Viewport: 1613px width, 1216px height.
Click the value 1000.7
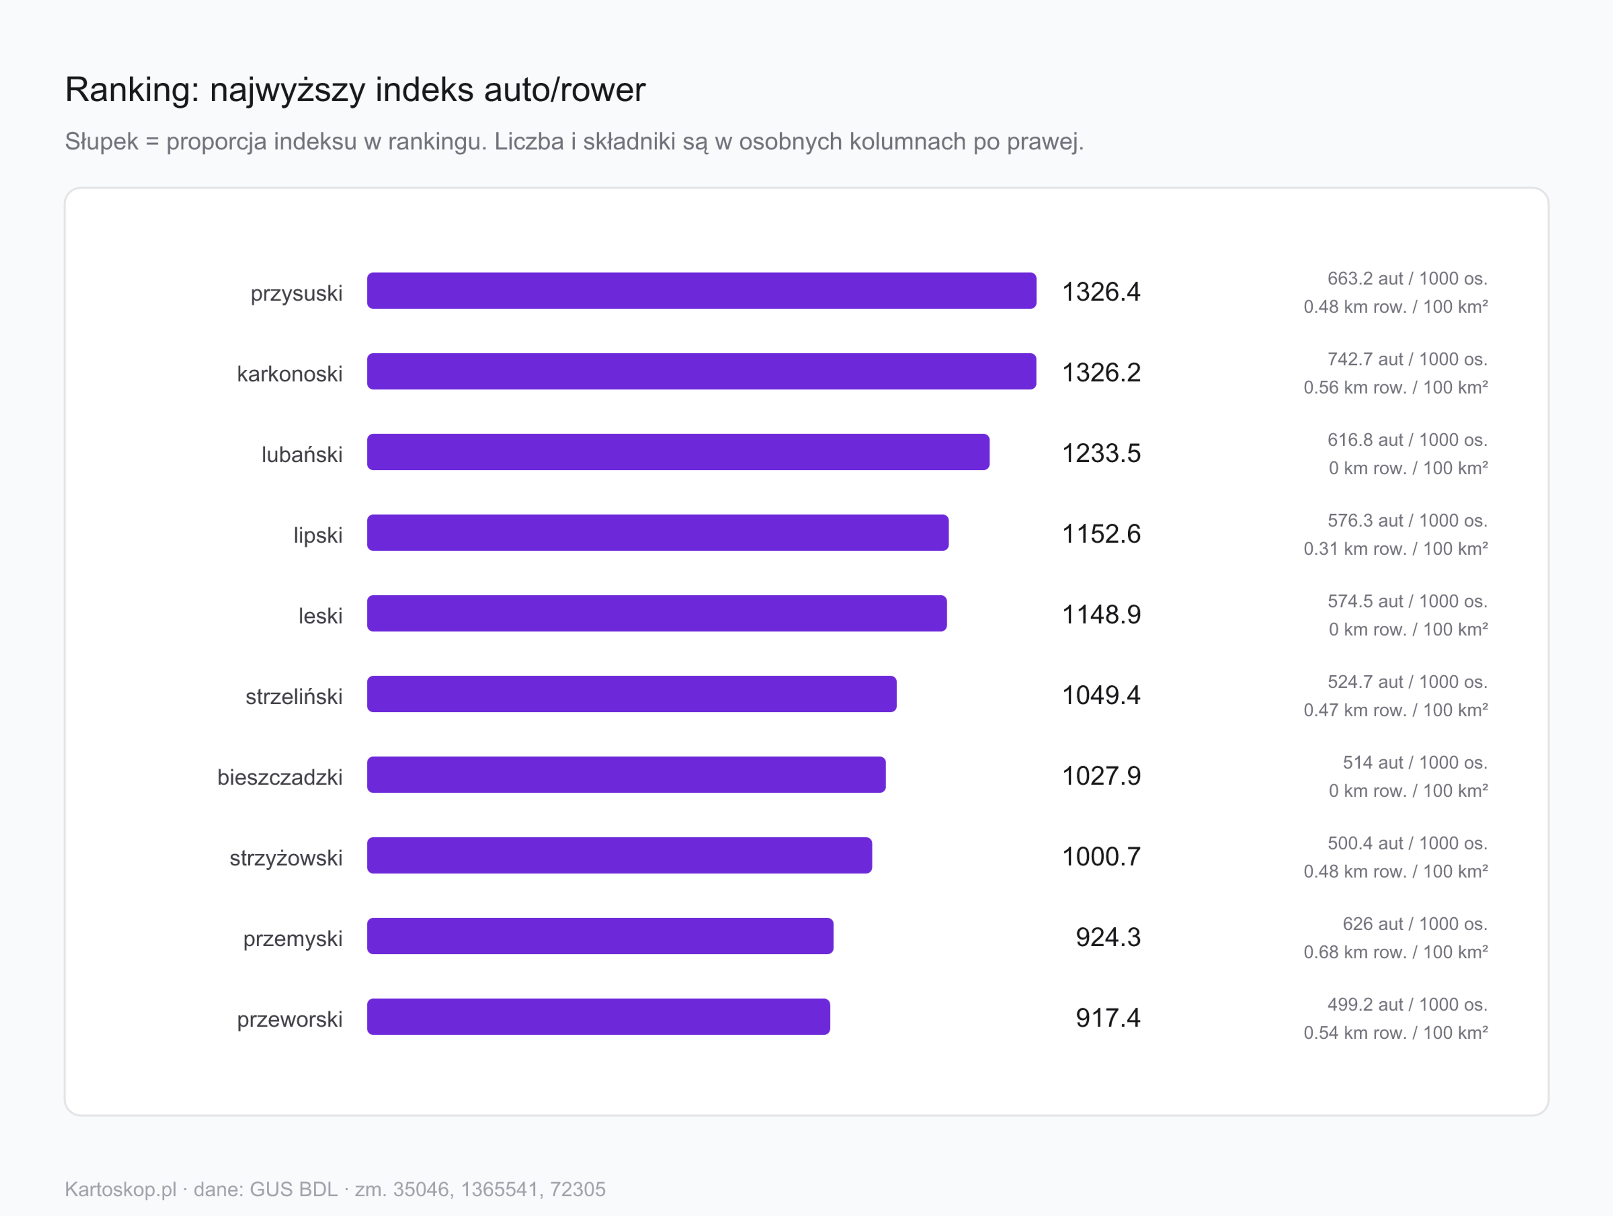coord(1101,856)
